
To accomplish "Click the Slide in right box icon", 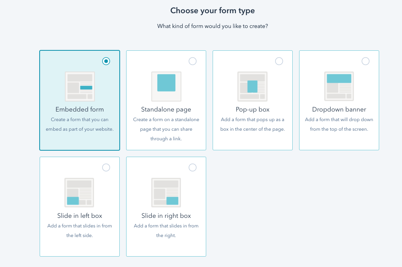I will click(x=166, y=193).
